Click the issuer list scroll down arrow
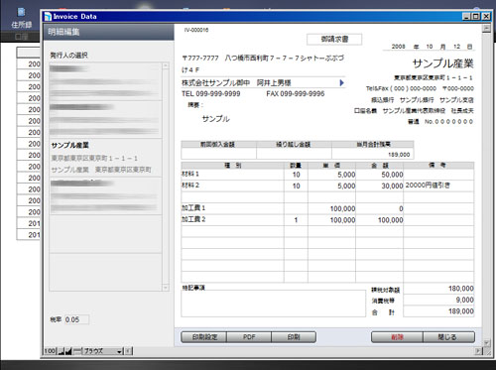Screen dimensions: 496x370 pos(166,288)
